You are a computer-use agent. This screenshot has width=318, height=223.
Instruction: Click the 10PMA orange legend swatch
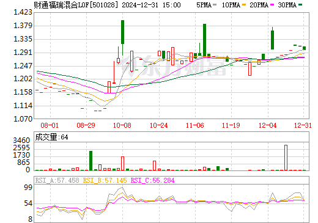(x=244, y=5)
